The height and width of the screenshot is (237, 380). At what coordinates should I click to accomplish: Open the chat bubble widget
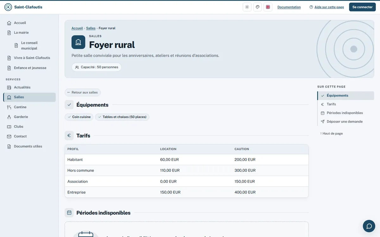pos(369,226)
